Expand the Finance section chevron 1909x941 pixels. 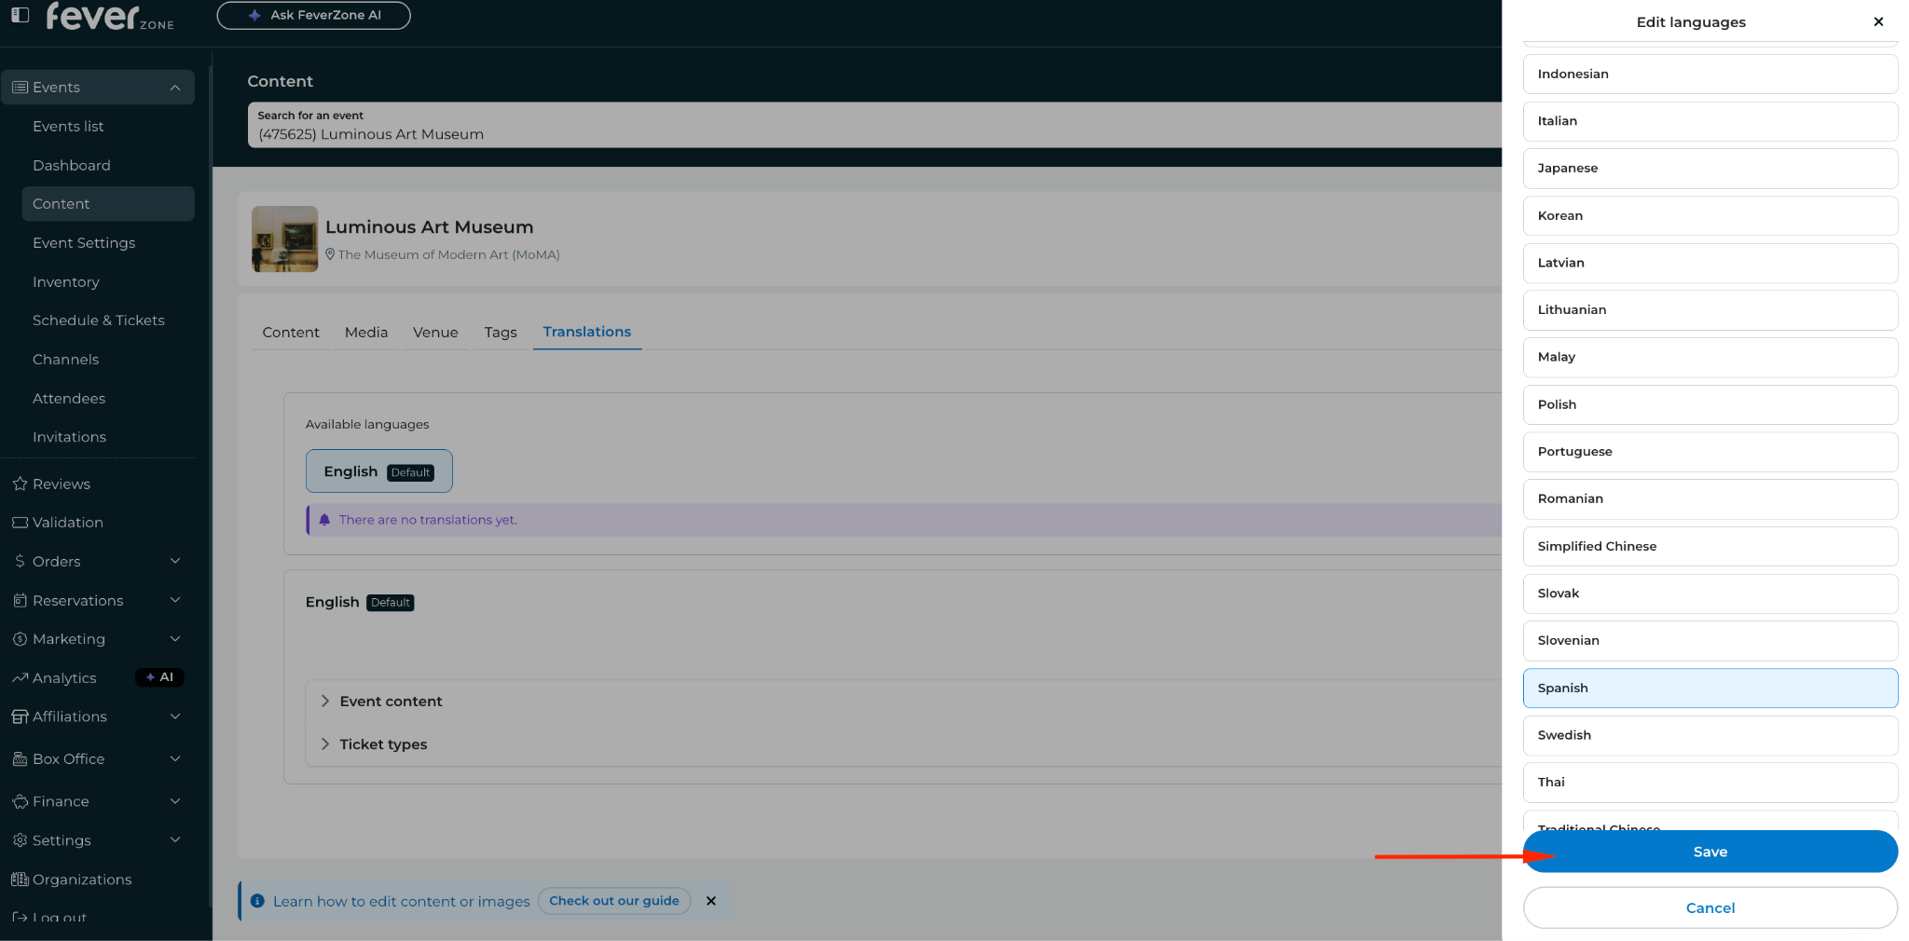click(175, 801)
